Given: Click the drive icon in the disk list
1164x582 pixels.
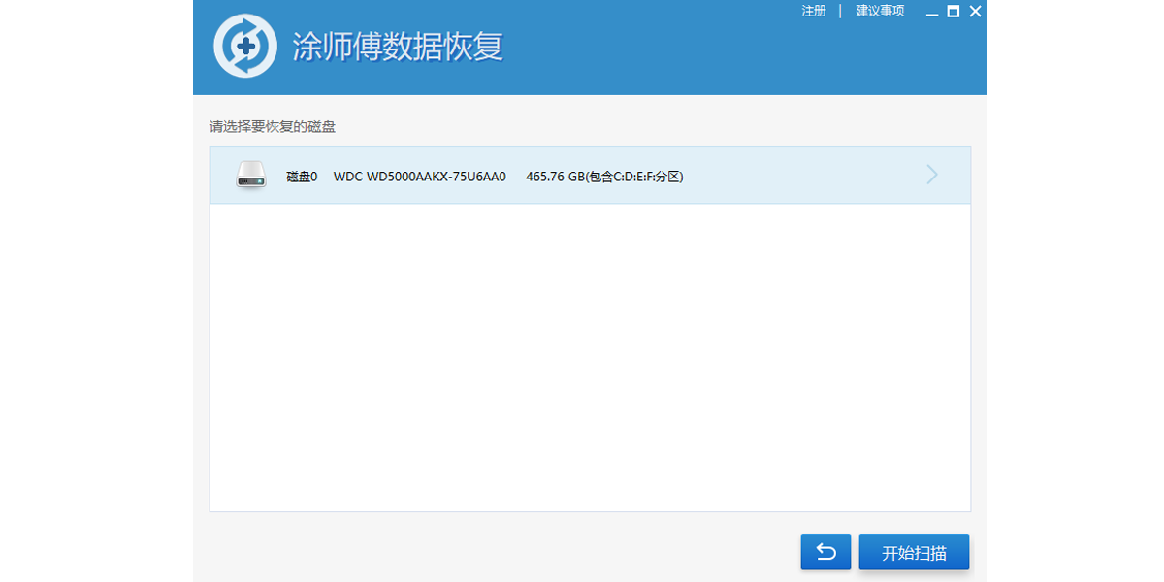Looking at the screenshot, I should pos(249,176).
